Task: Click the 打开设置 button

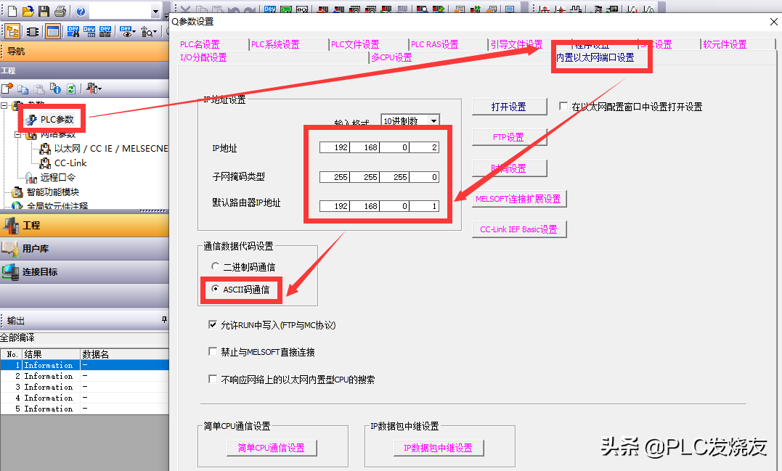Action: 508,107
